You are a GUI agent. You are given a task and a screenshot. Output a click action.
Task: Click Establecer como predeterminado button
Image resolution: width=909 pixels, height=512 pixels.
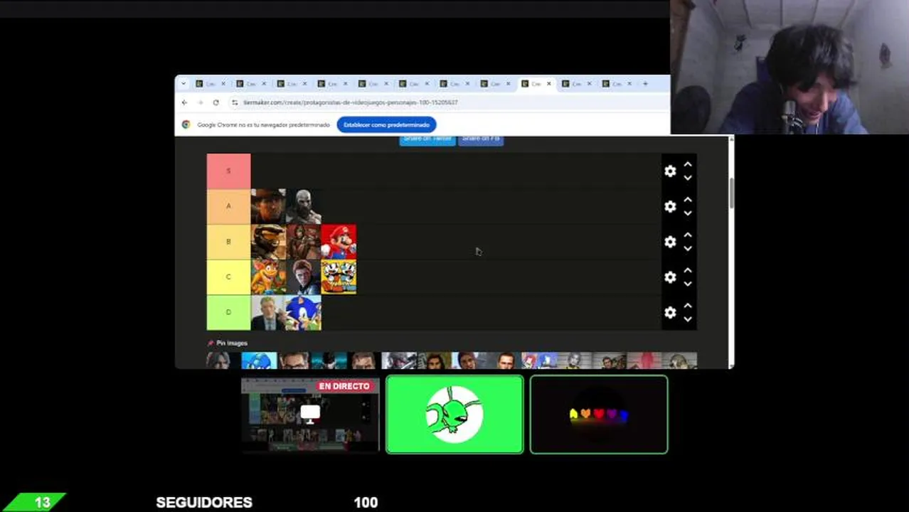386,124
